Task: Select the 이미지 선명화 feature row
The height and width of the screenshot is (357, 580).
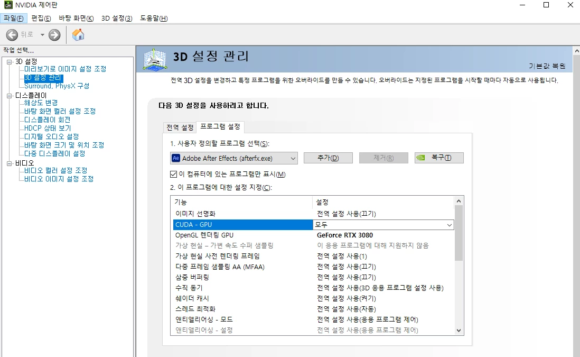Action: 313,214
